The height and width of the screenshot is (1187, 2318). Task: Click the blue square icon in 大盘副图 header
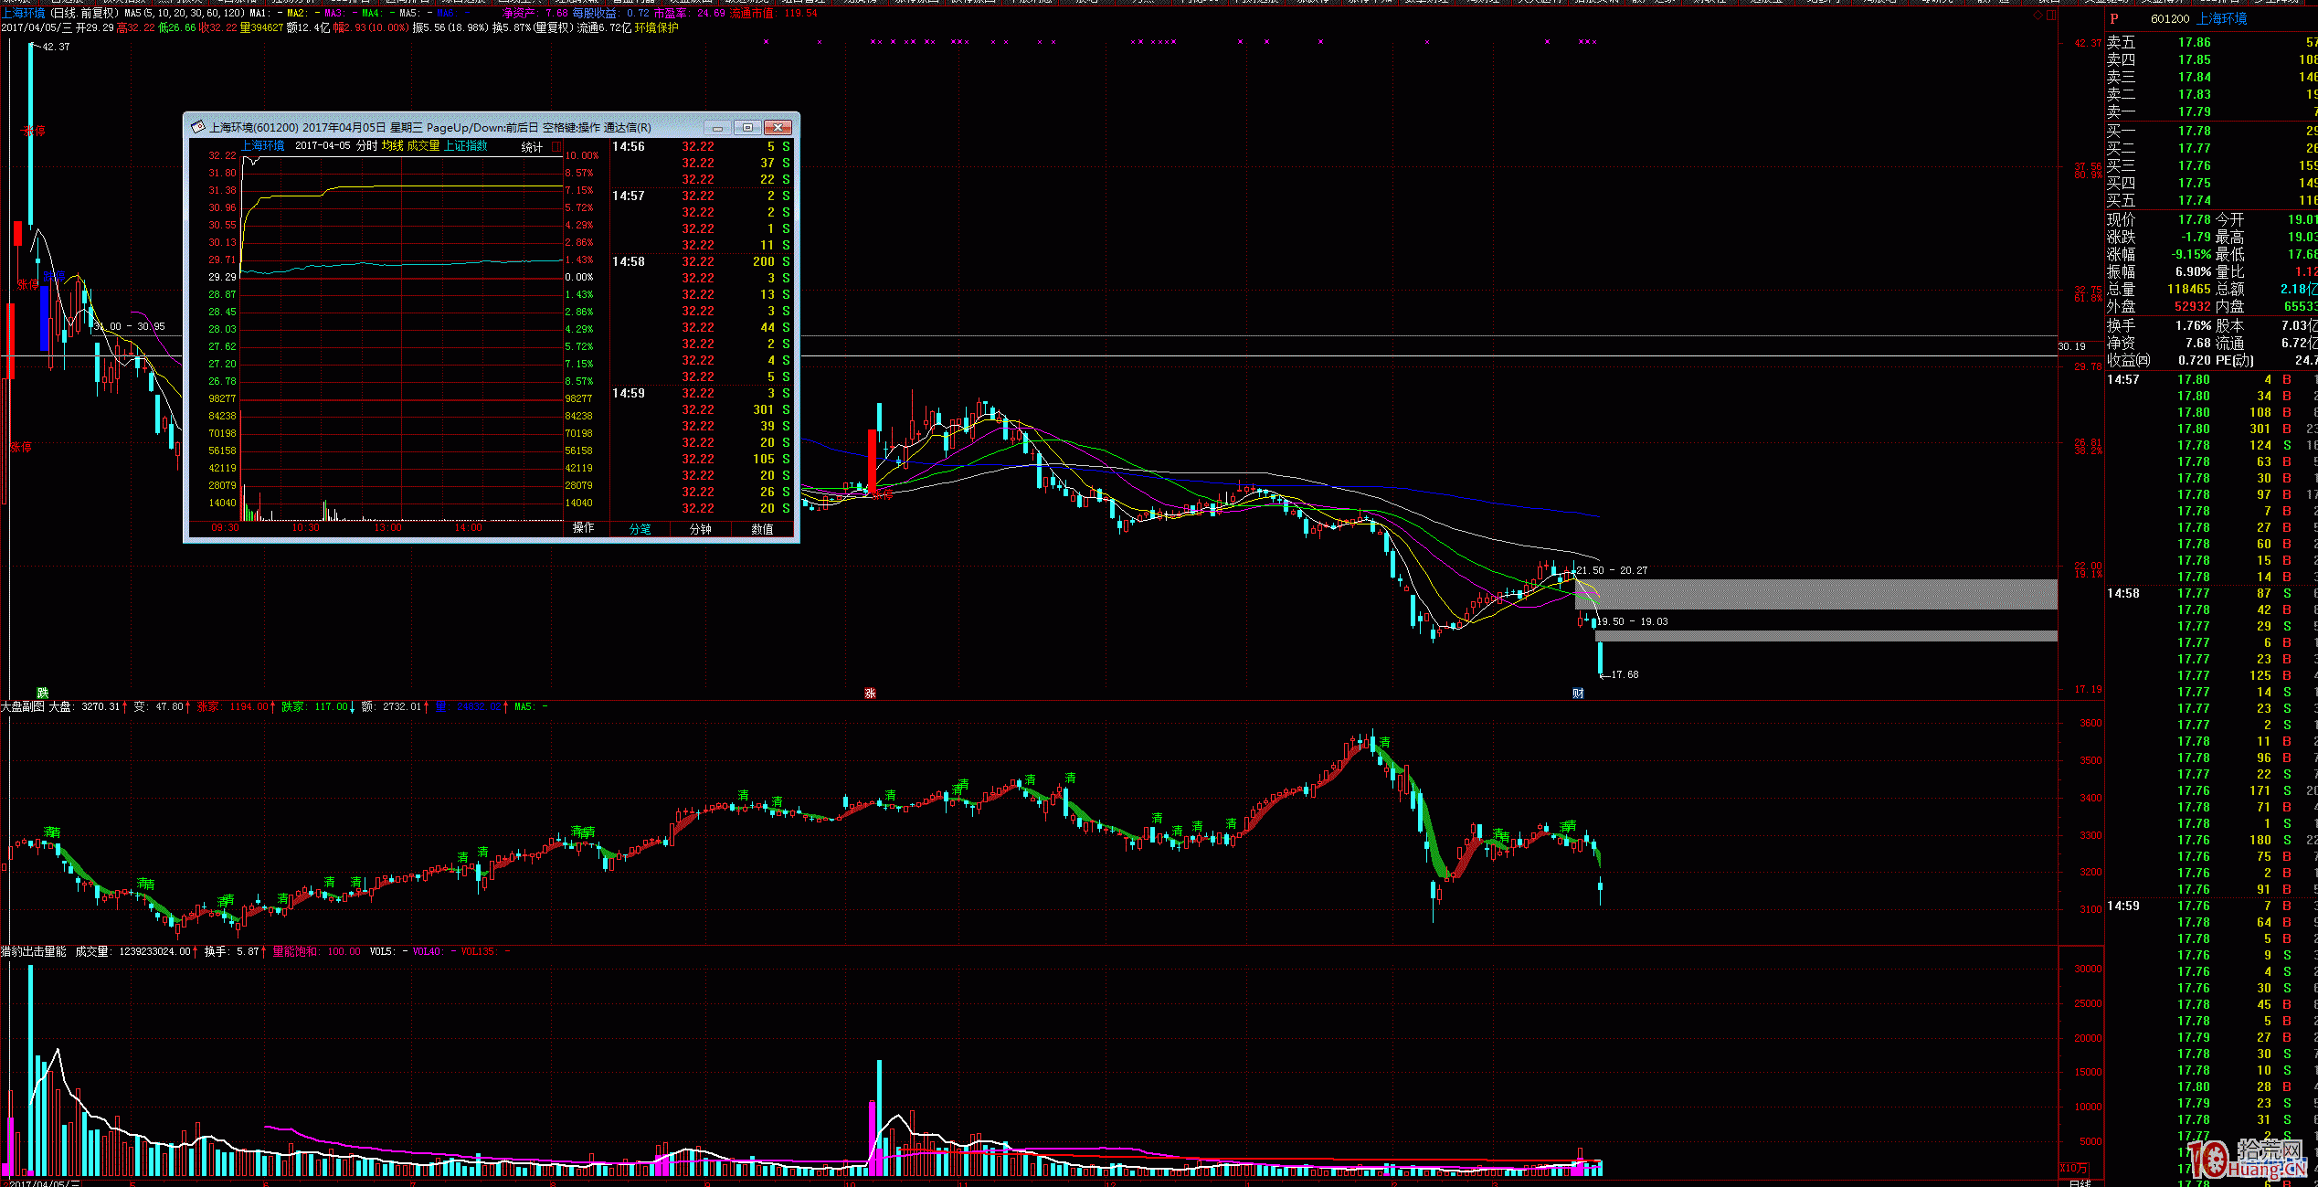click(x=441, y=706)
